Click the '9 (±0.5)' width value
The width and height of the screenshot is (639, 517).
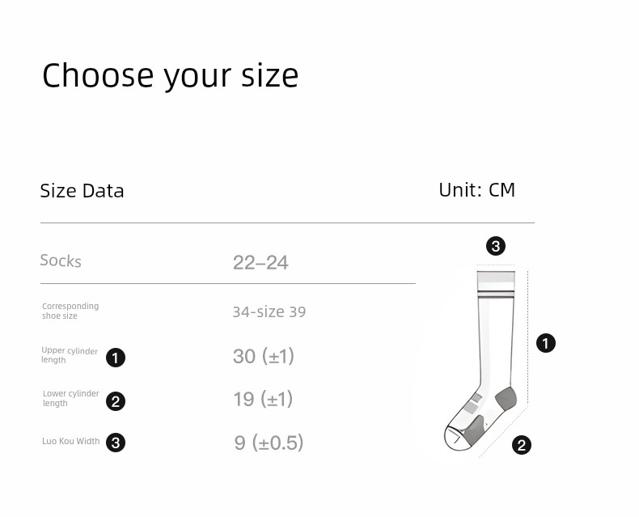point(269,443)
